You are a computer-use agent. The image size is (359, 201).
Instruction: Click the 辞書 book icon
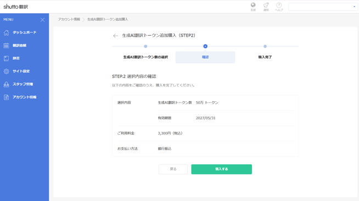pos(6,59)
